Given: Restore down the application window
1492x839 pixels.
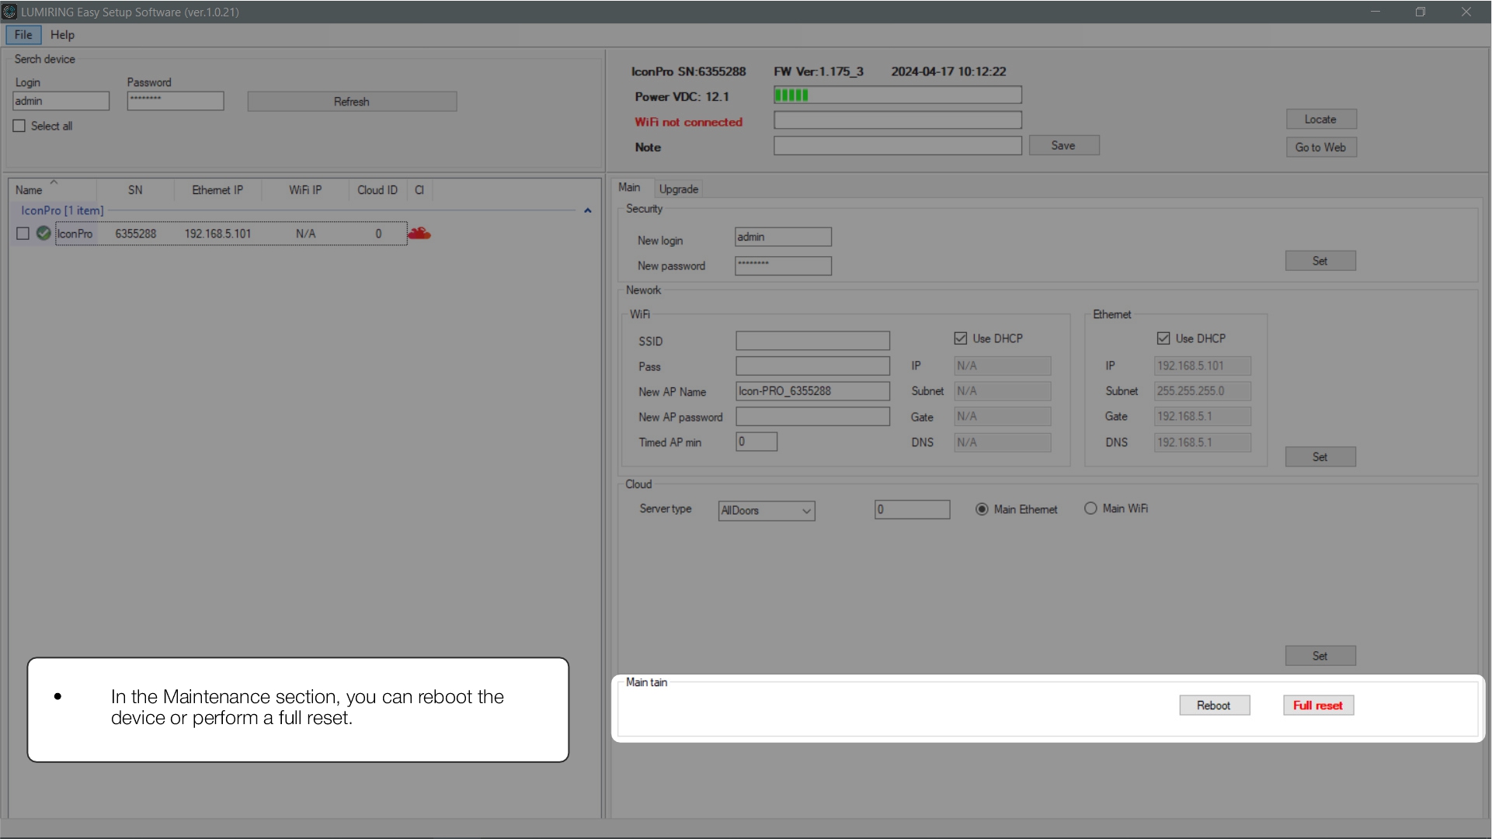Looking at the screenshot, I should [1421, 12].
